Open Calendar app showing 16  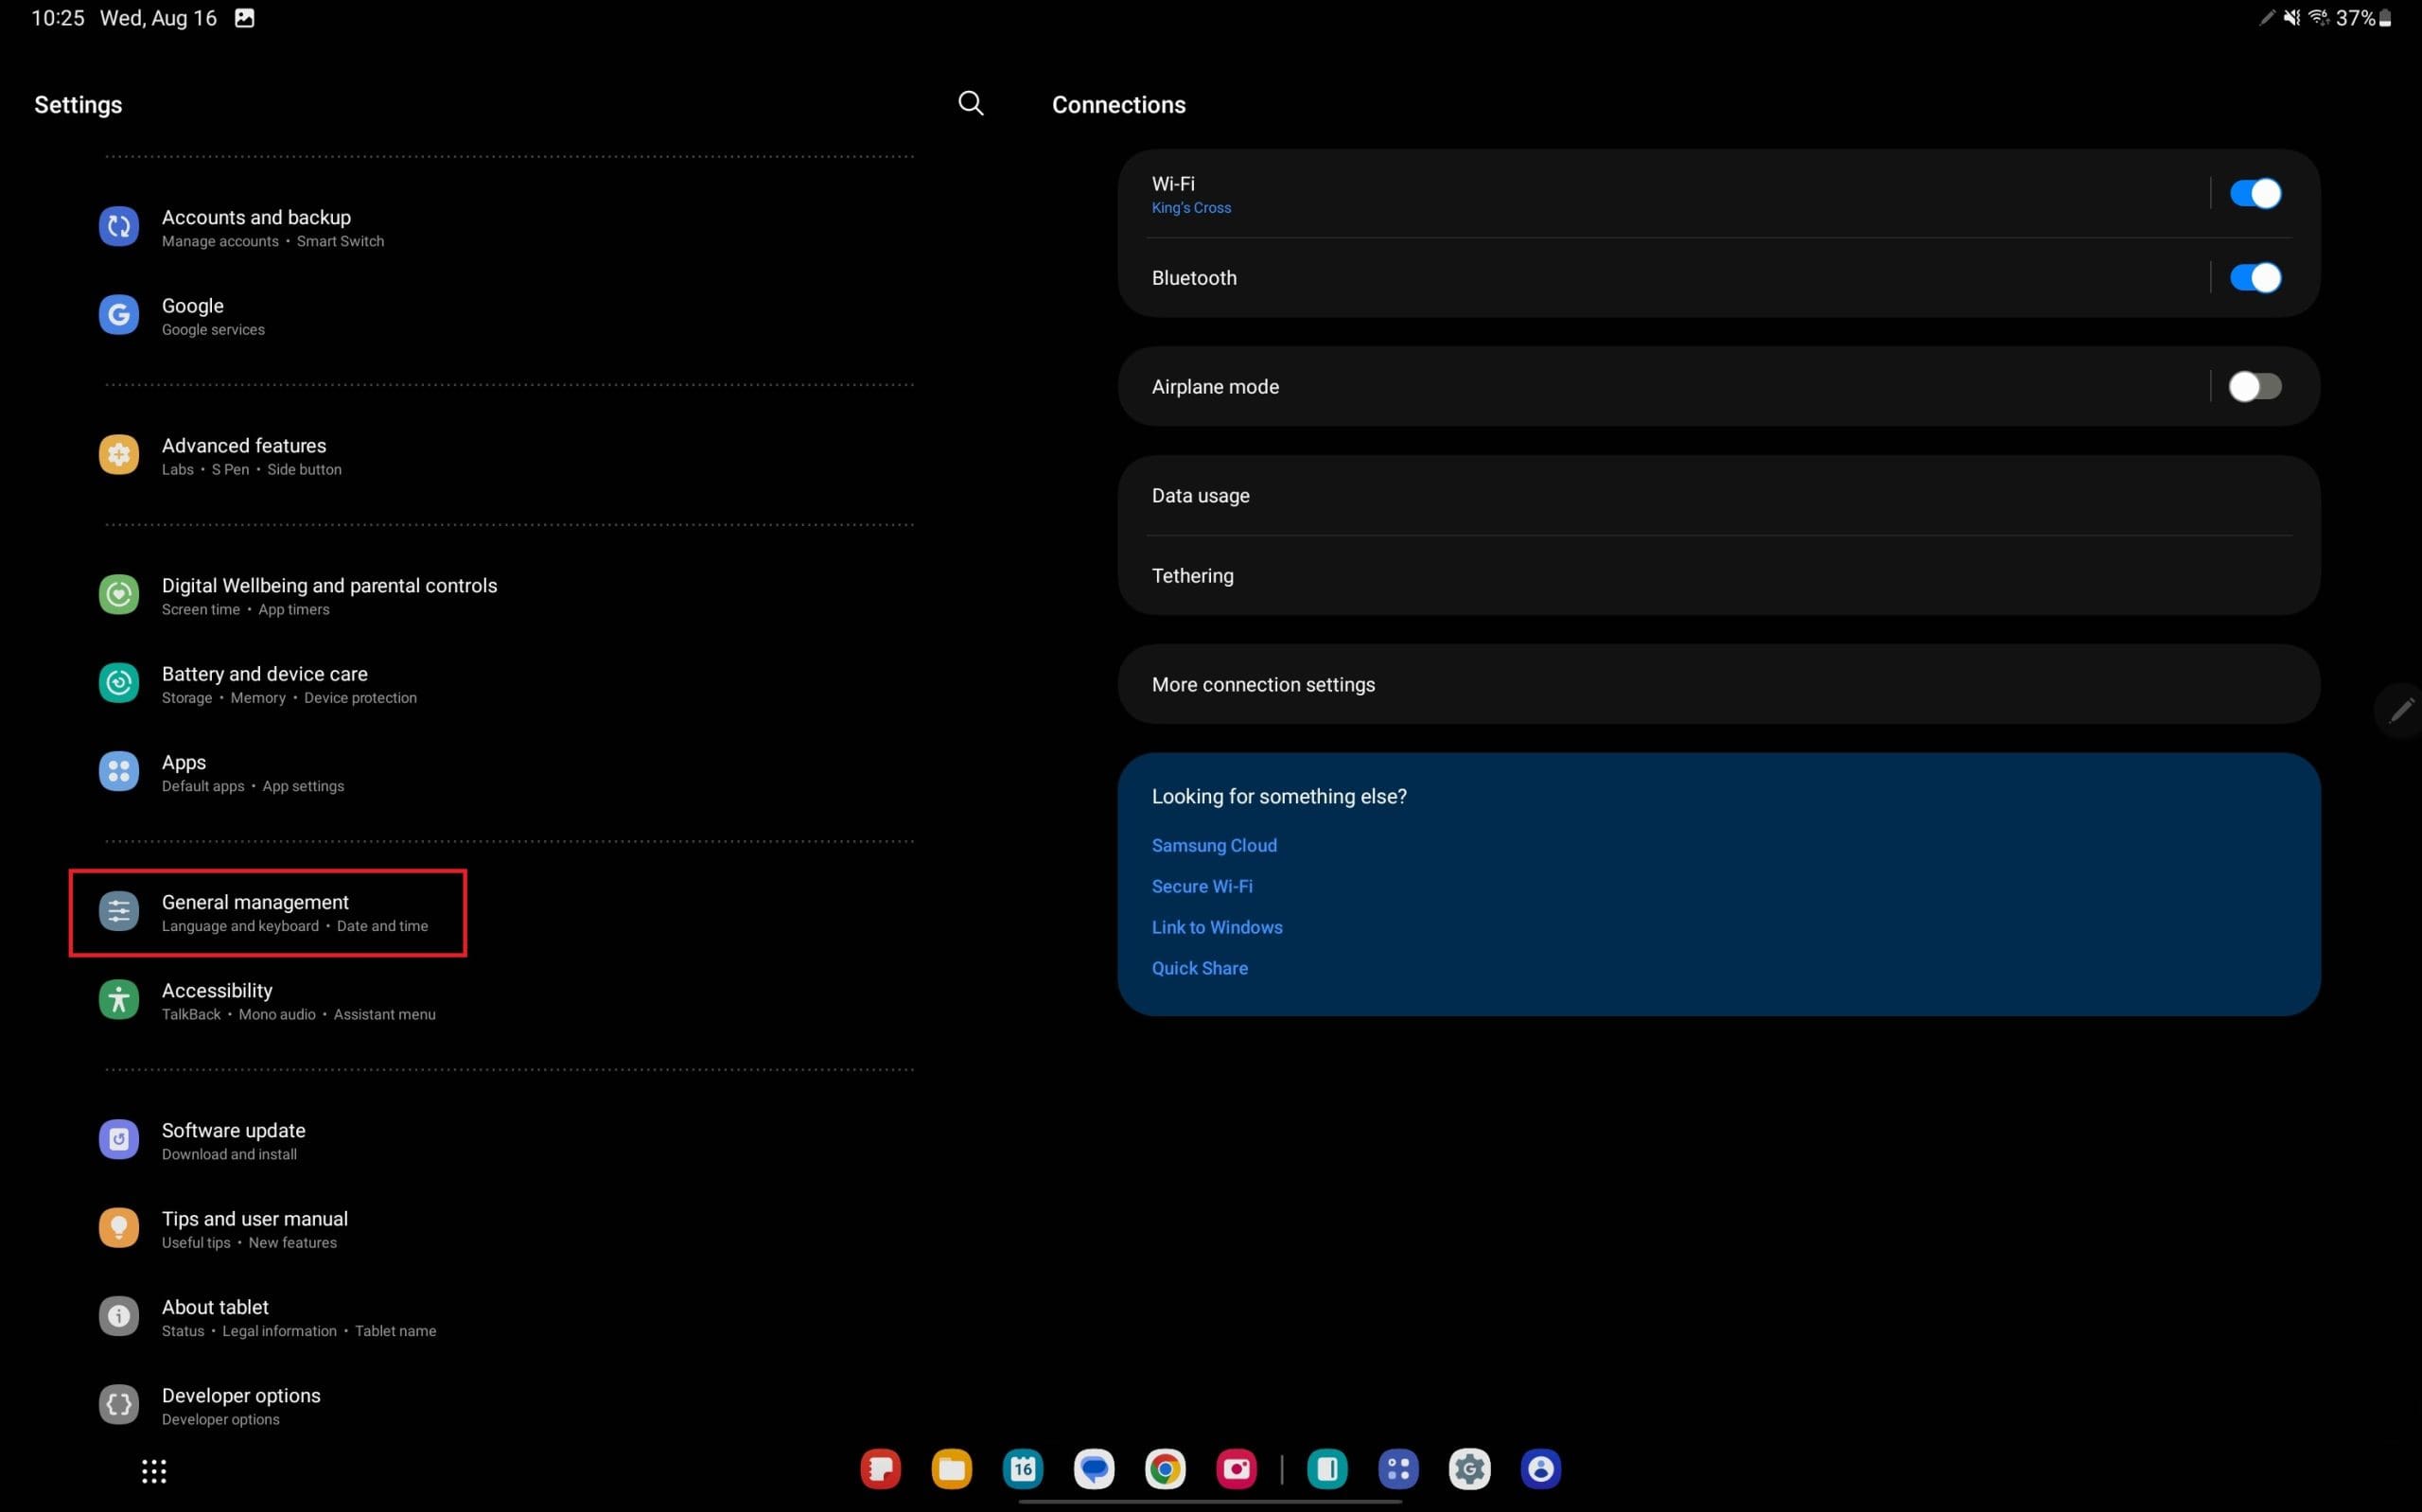[1023, 1469]
